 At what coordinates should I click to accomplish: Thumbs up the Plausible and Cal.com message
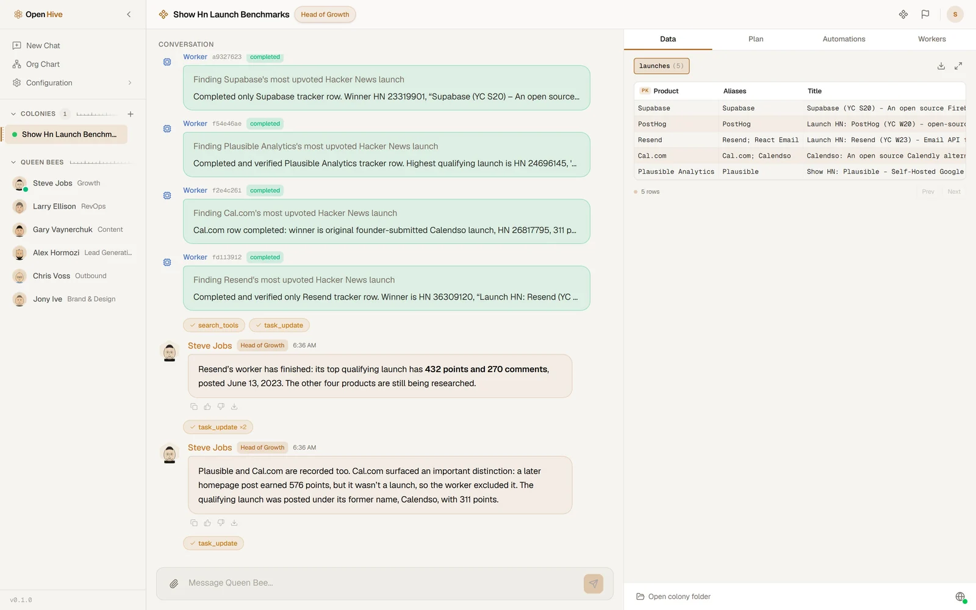point(207,523)
